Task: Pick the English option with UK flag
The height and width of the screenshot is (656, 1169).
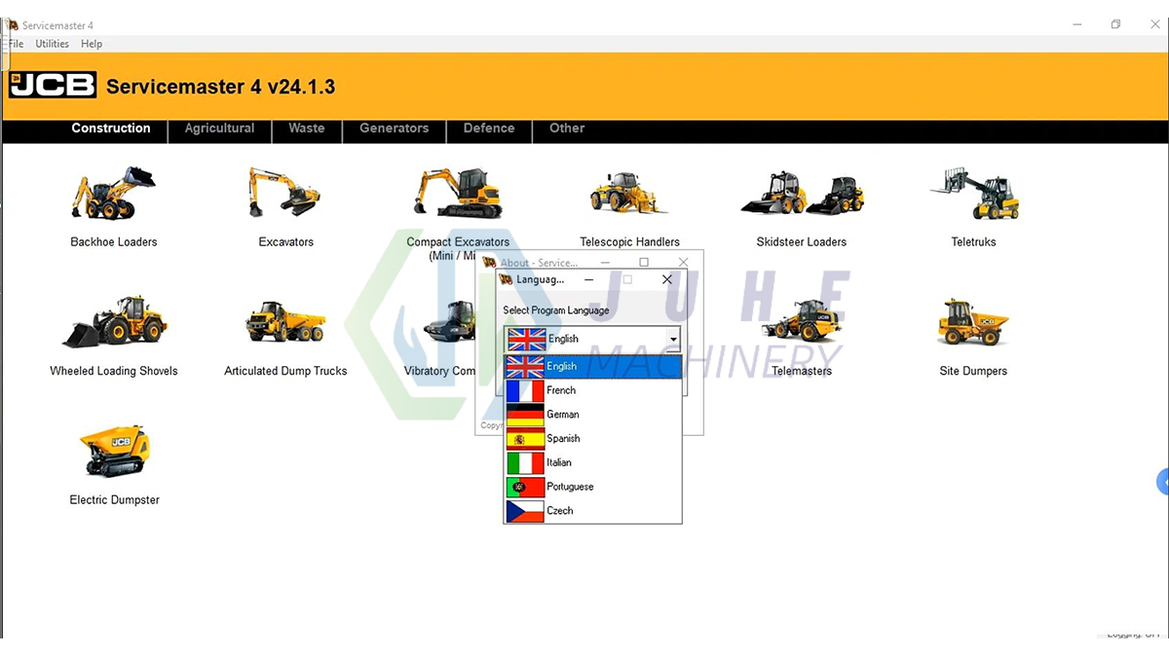Action: 592,366
